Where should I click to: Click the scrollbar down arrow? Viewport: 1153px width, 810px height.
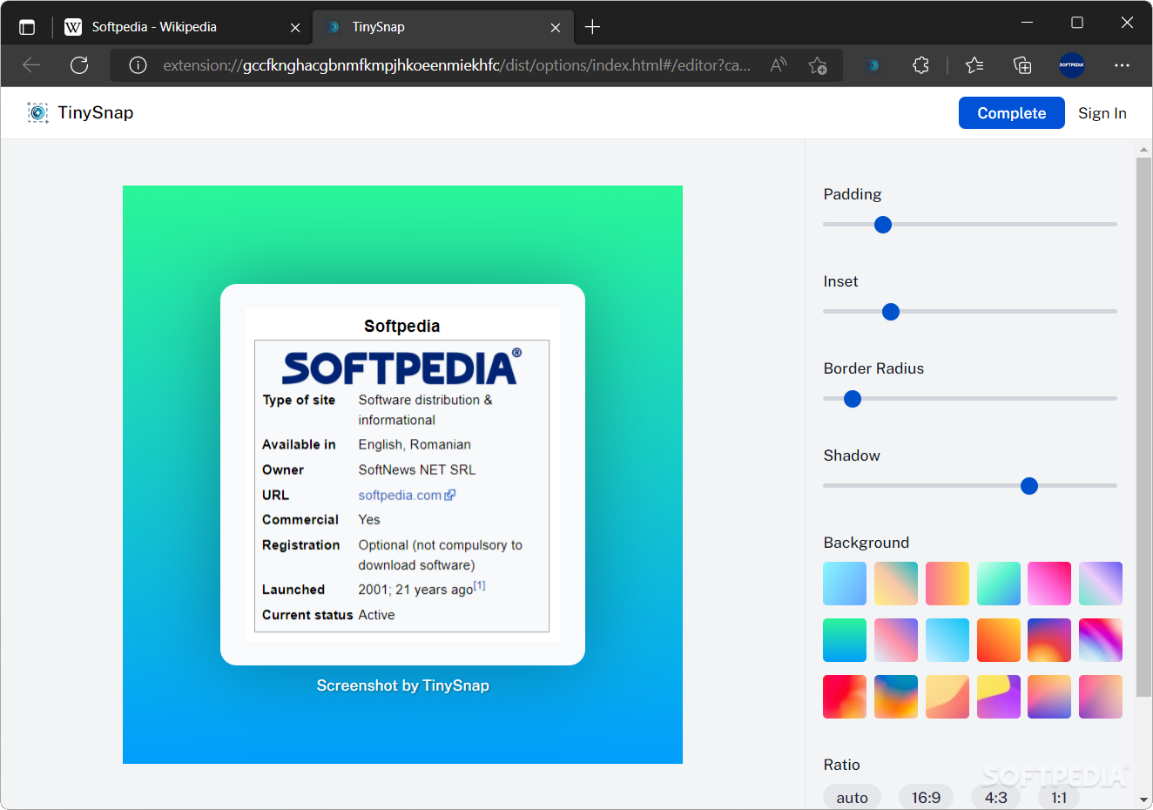coord(1143,800)
